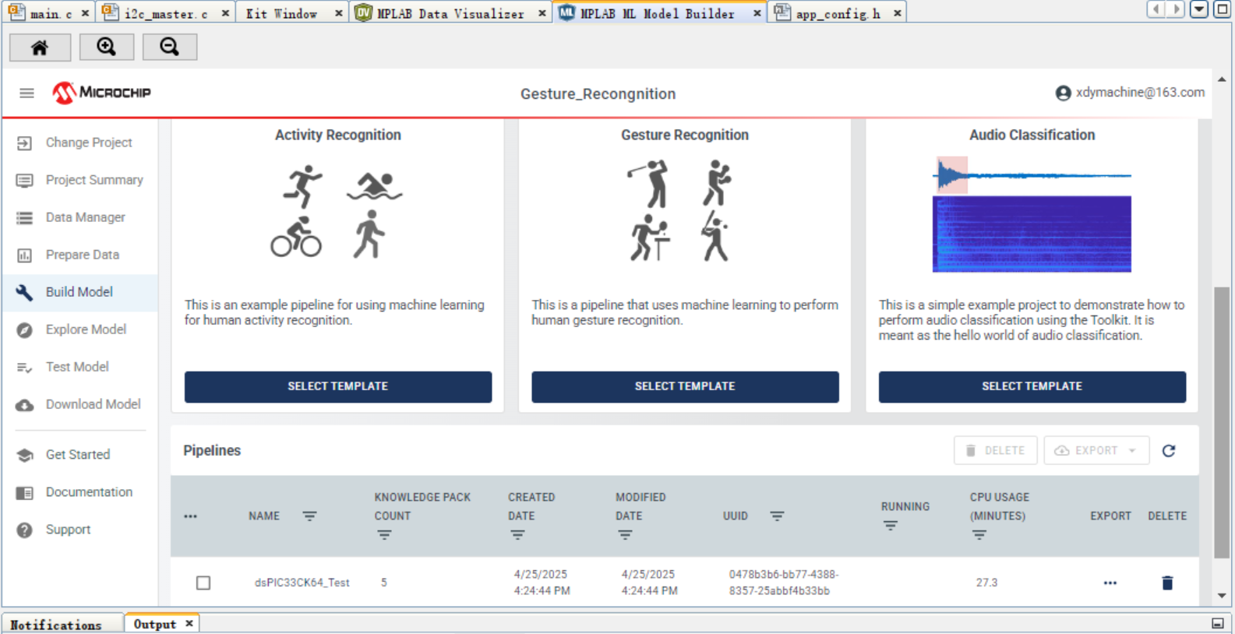Minimize the bottom Output panel icon
1235x634 pixels.
click(x=1218, y=623)
